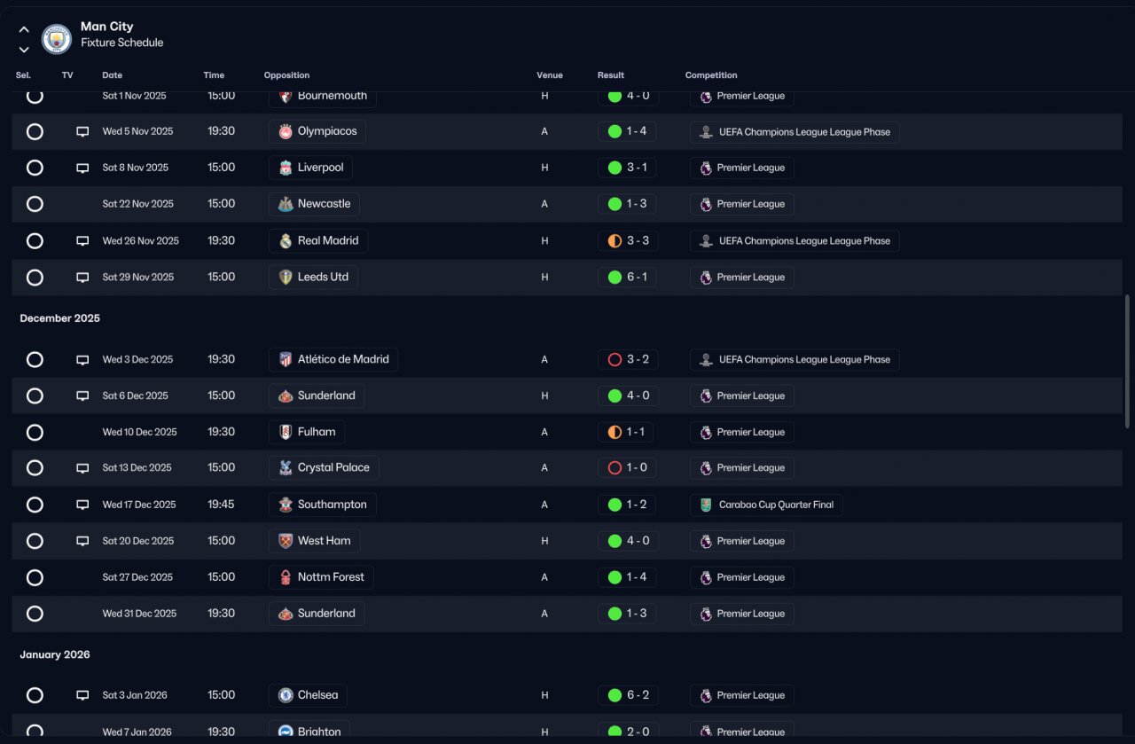The width and height of the screenshot is (1135, 744).
Task: Click the Champions League icon for Atlético match
Action: (706, 360)
